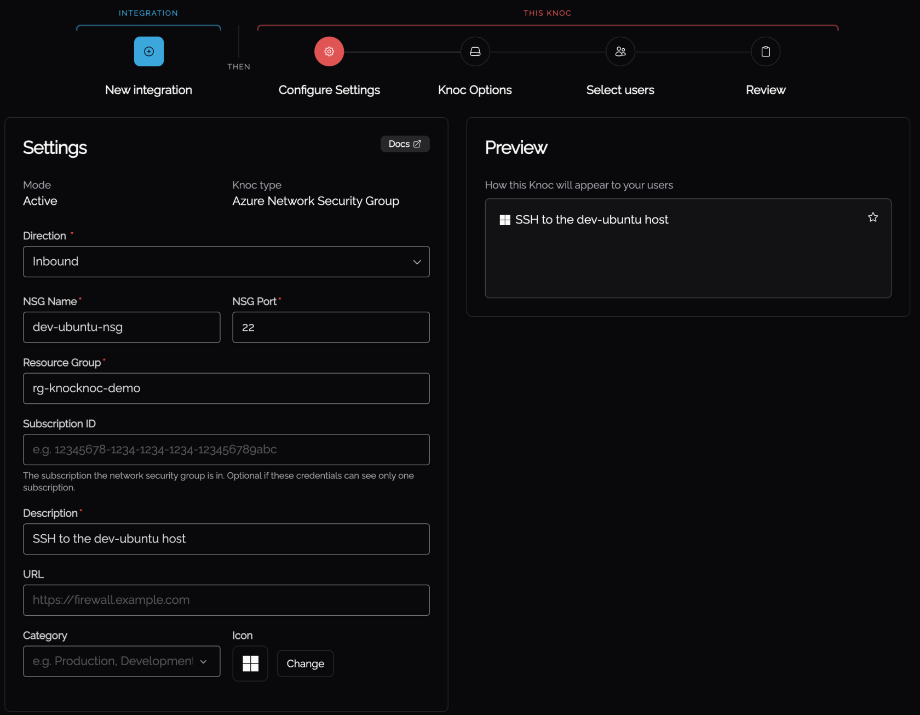This screenshot has width=920, height=715.
Task: Go to the Knoc Options step icon
Action: pyautogui.click(x=475, y=52)
